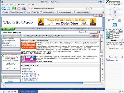Go back with Firefox back arrow
124x93 pixels.
tap(4, 8)
